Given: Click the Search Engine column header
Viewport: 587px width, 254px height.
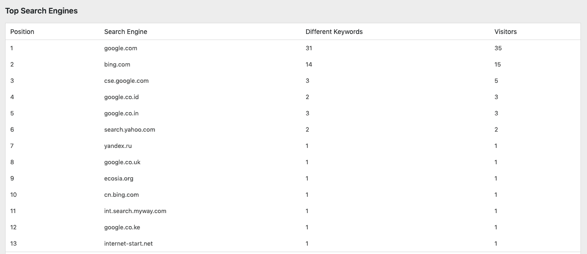Looking at the screenshot, I should tap(126, 32).
